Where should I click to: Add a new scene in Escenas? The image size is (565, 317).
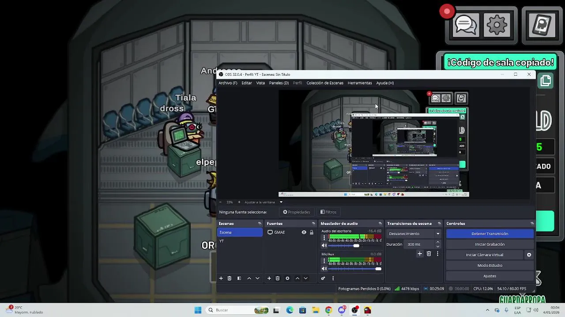[x=221, y=278]
